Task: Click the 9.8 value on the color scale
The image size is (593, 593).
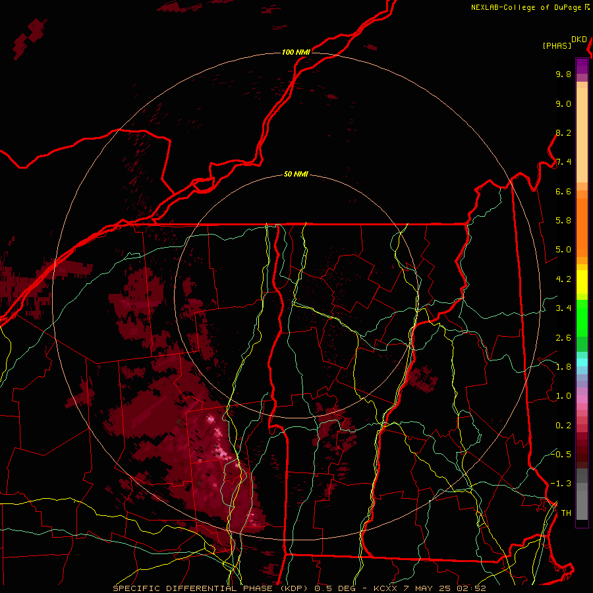Action: coord(563,74)
